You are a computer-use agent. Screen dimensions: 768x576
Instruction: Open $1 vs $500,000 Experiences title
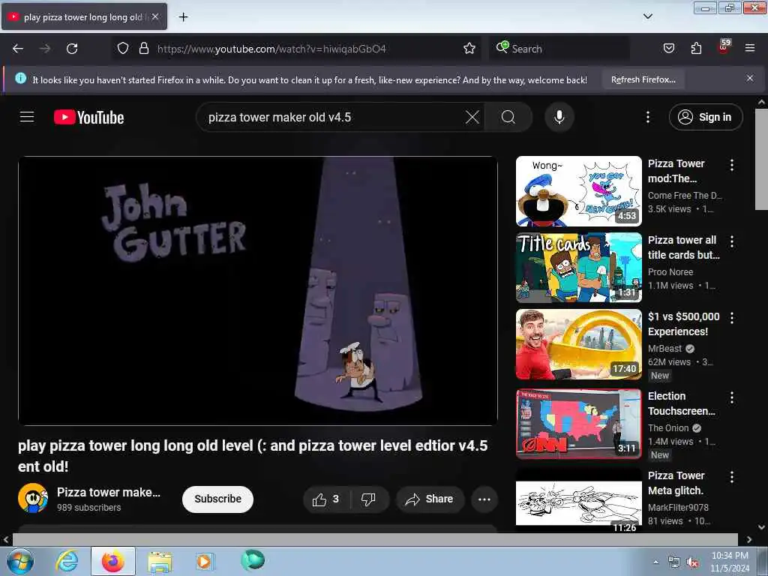point(684,324)
